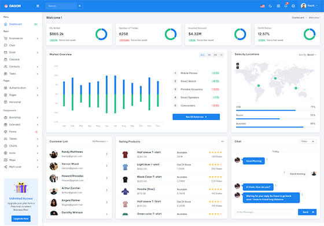Open options for Good Morning chat bubble

[267, 159]
